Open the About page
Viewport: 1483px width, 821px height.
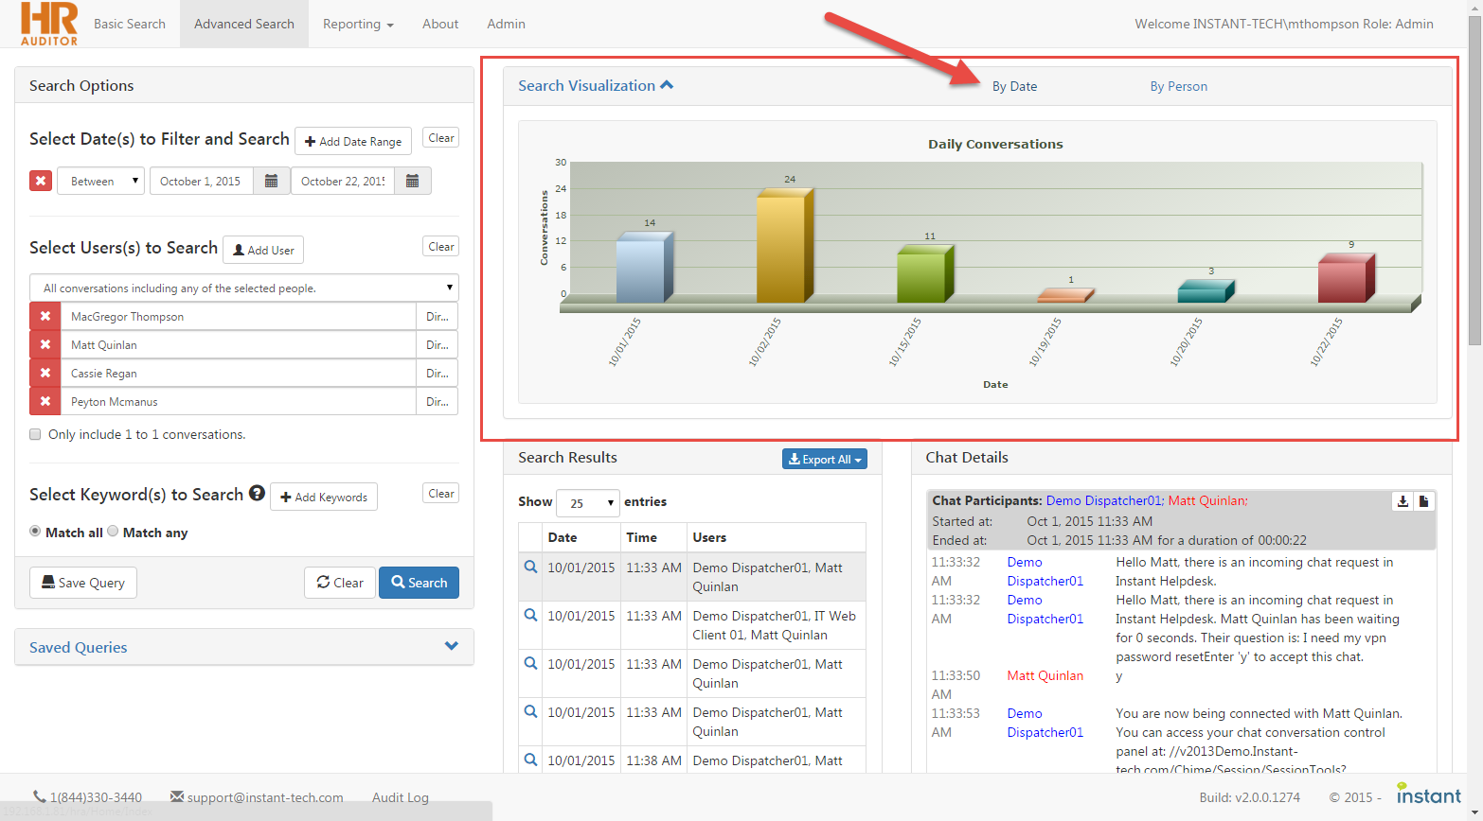tap(440, 24)
